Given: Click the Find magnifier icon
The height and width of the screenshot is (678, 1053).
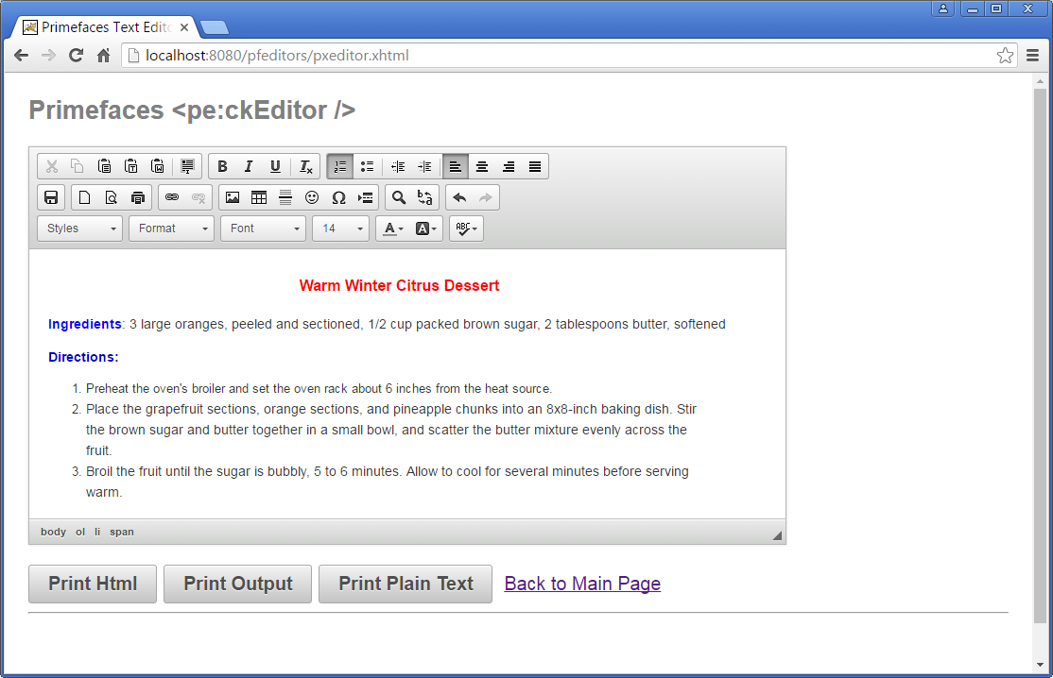Looking at the screenshot, I should coord(399,197).
